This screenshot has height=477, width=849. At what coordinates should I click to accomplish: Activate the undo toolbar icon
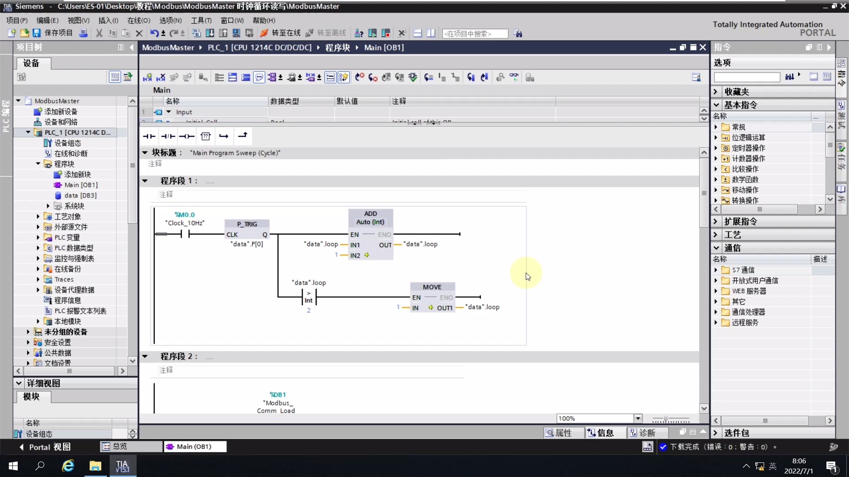click(x=154, y=33)
